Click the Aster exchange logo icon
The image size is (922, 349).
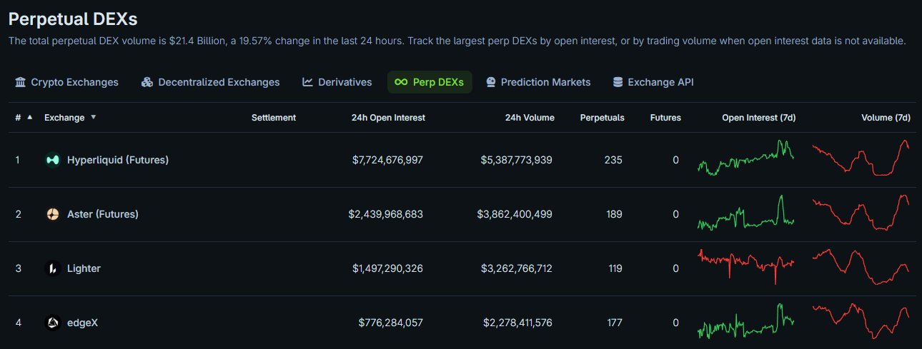coord(52,214)
